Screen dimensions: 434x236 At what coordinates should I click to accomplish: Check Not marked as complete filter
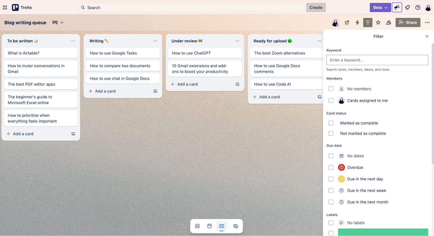click(331, 134)
